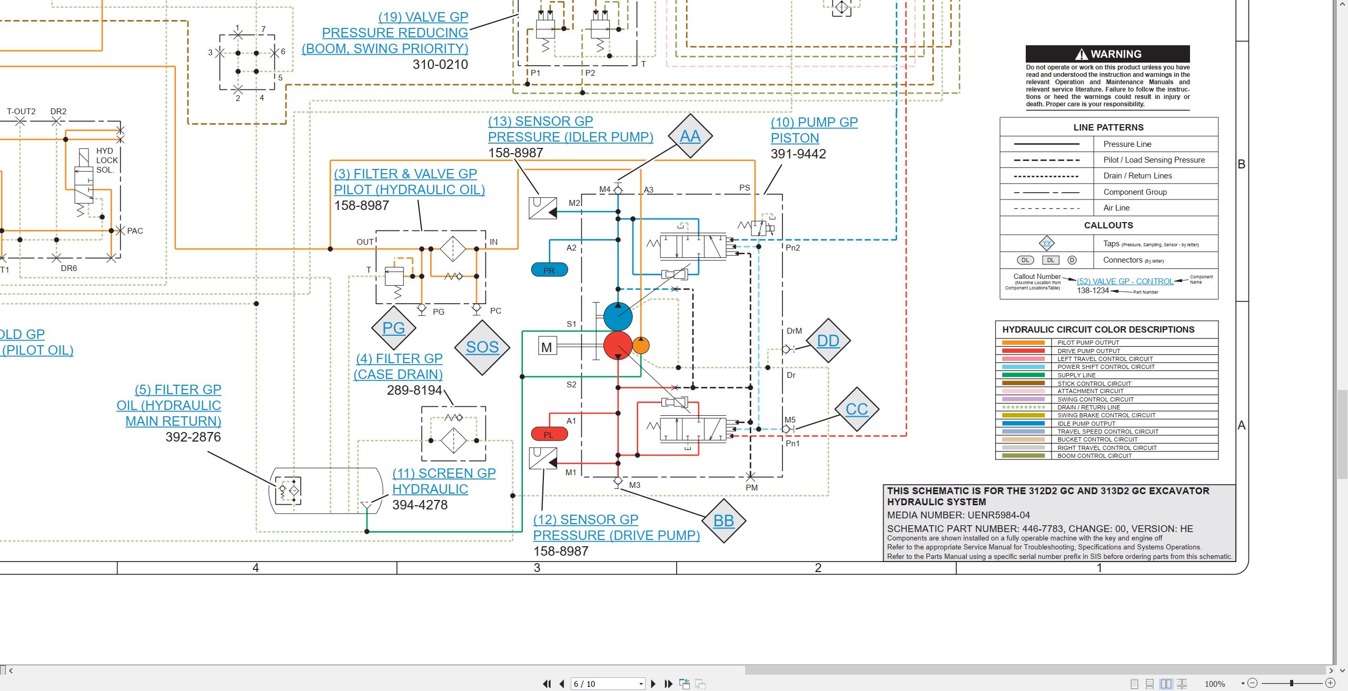Select continuous facing layout view
The height and width of the screenshot is (691, 1348).
(1182, 684)
